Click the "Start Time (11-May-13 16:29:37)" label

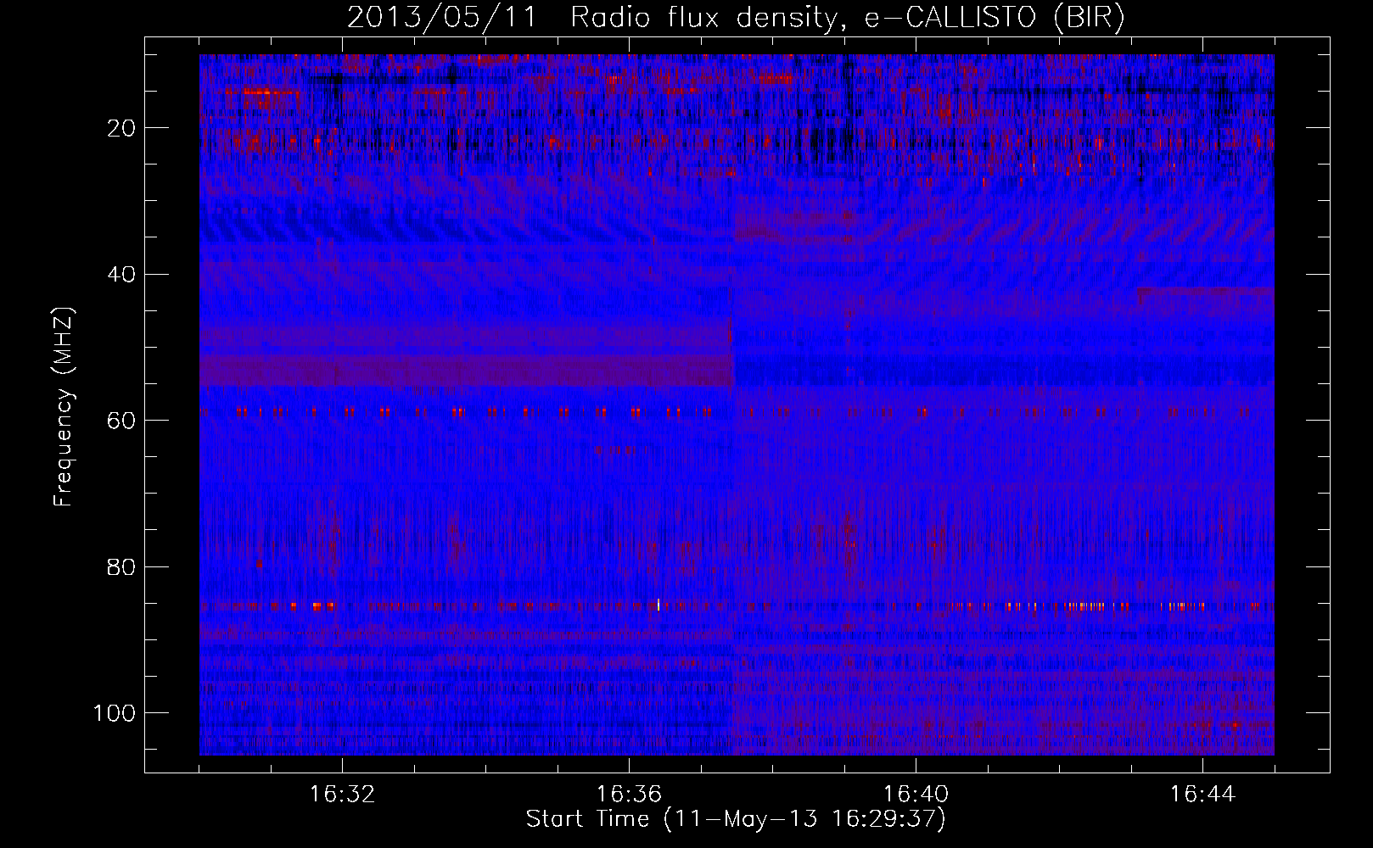pos(736,819)
